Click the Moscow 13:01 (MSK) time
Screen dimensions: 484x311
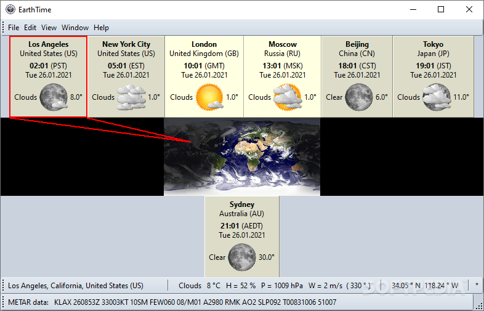[x=283, y=65]
